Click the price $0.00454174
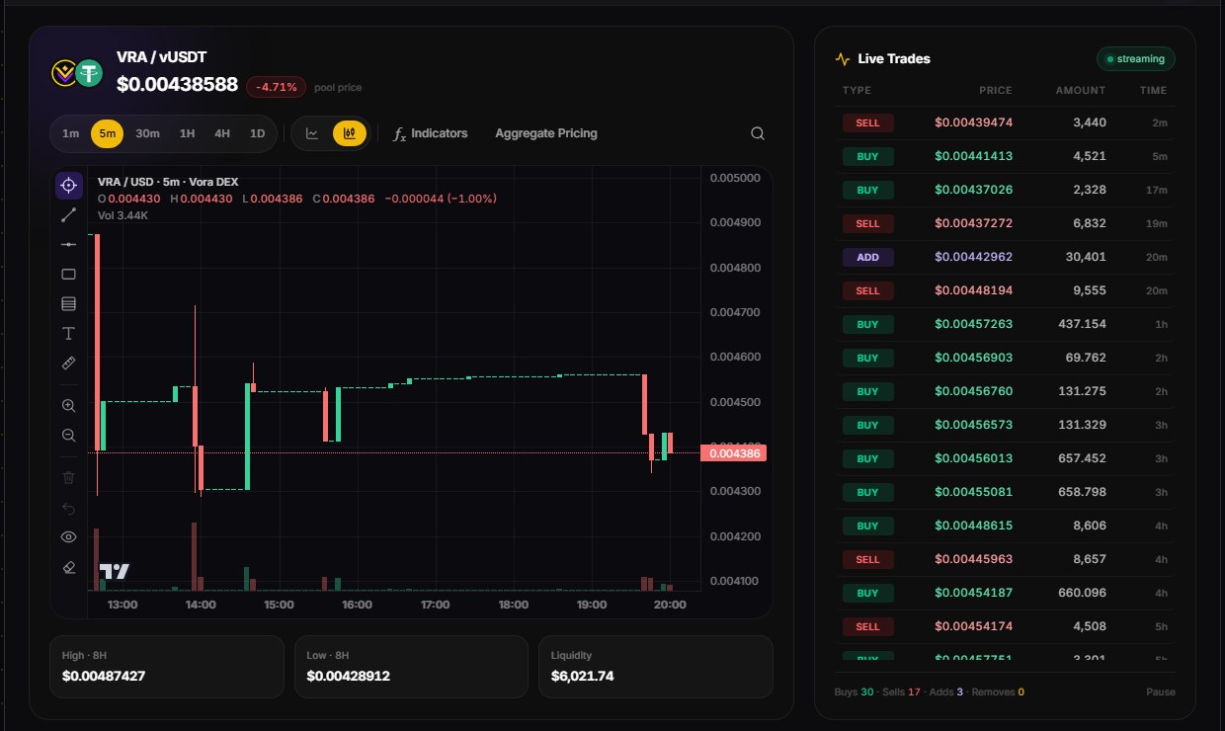 point(973,626)
